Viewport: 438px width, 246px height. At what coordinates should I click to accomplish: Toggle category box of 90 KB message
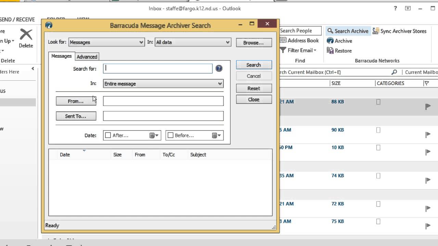click(x=378, y=130)
